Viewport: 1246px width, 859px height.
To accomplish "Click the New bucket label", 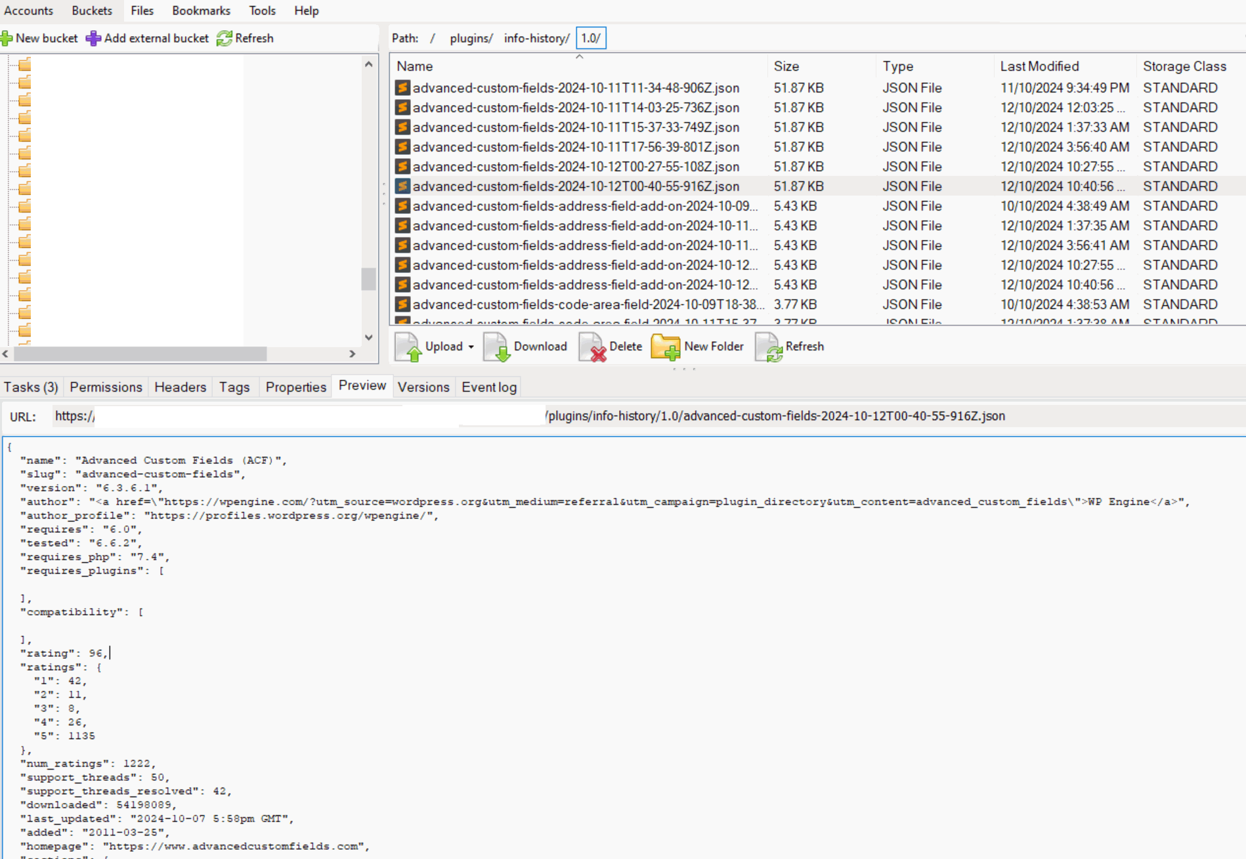I will (x=47, y=38).
